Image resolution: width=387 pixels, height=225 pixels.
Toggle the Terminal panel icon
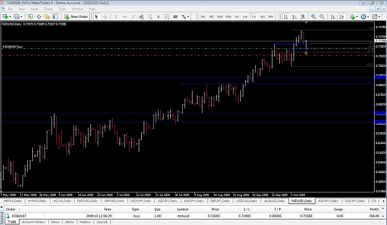tap(56, 17)
